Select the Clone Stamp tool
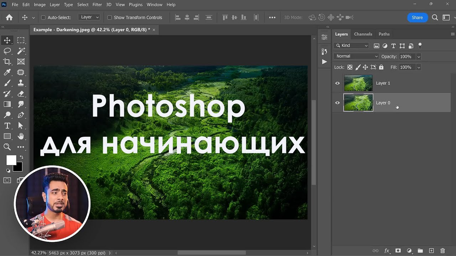The image size is (456, 256). pyautogui.click(x=21, y=83)
